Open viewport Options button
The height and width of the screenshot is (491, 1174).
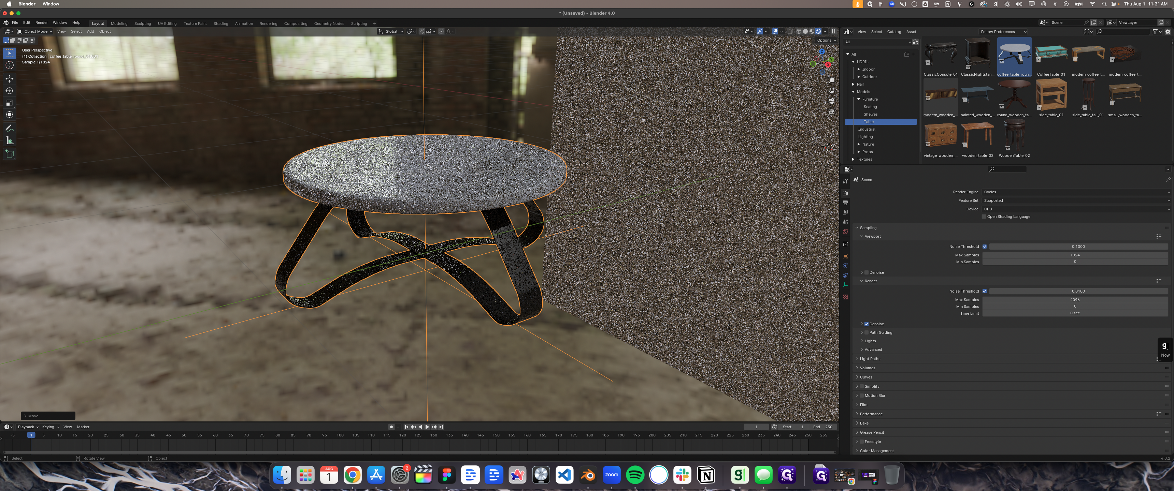[x=826, y=40]
